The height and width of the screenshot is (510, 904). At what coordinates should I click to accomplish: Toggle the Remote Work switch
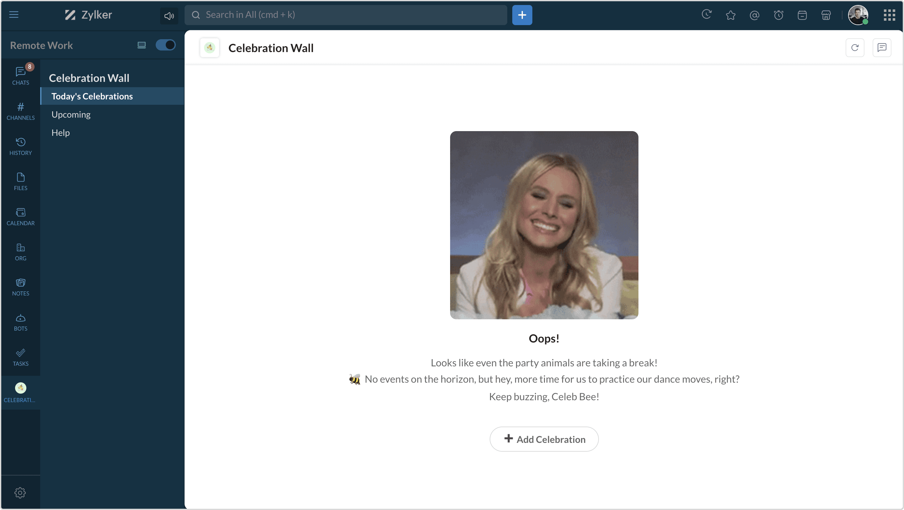(x=166, y=45)
